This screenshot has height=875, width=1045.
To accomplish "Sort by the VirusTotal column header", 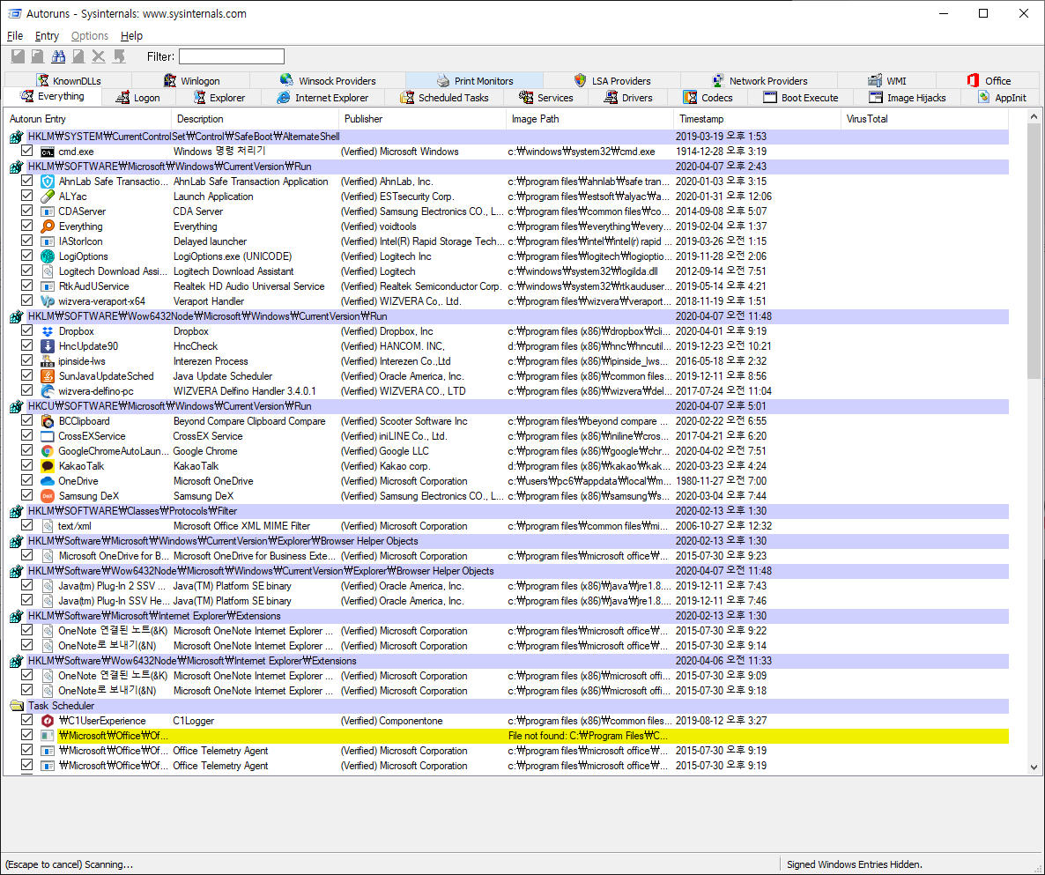I will tap(924, 119).
